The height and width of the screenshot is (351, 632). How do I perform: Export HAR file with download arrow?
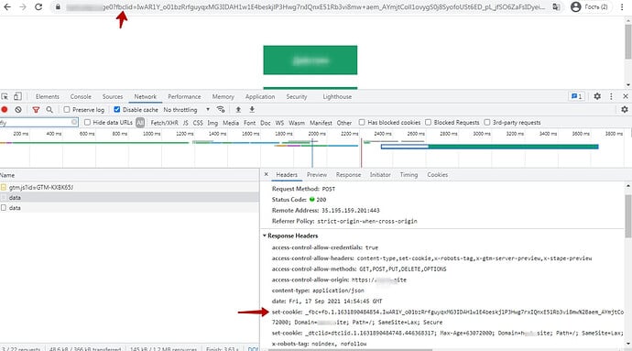(252, 109)
